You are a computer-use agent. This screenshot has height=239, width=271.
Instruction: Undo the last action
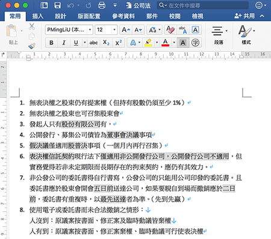point(70,5)
